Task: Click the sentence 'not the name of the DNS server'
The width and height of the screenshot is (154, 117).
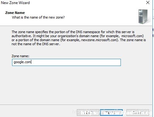Action: 35,44
